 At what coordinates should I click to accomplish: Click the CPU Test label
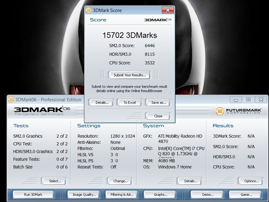click(23, 144)
